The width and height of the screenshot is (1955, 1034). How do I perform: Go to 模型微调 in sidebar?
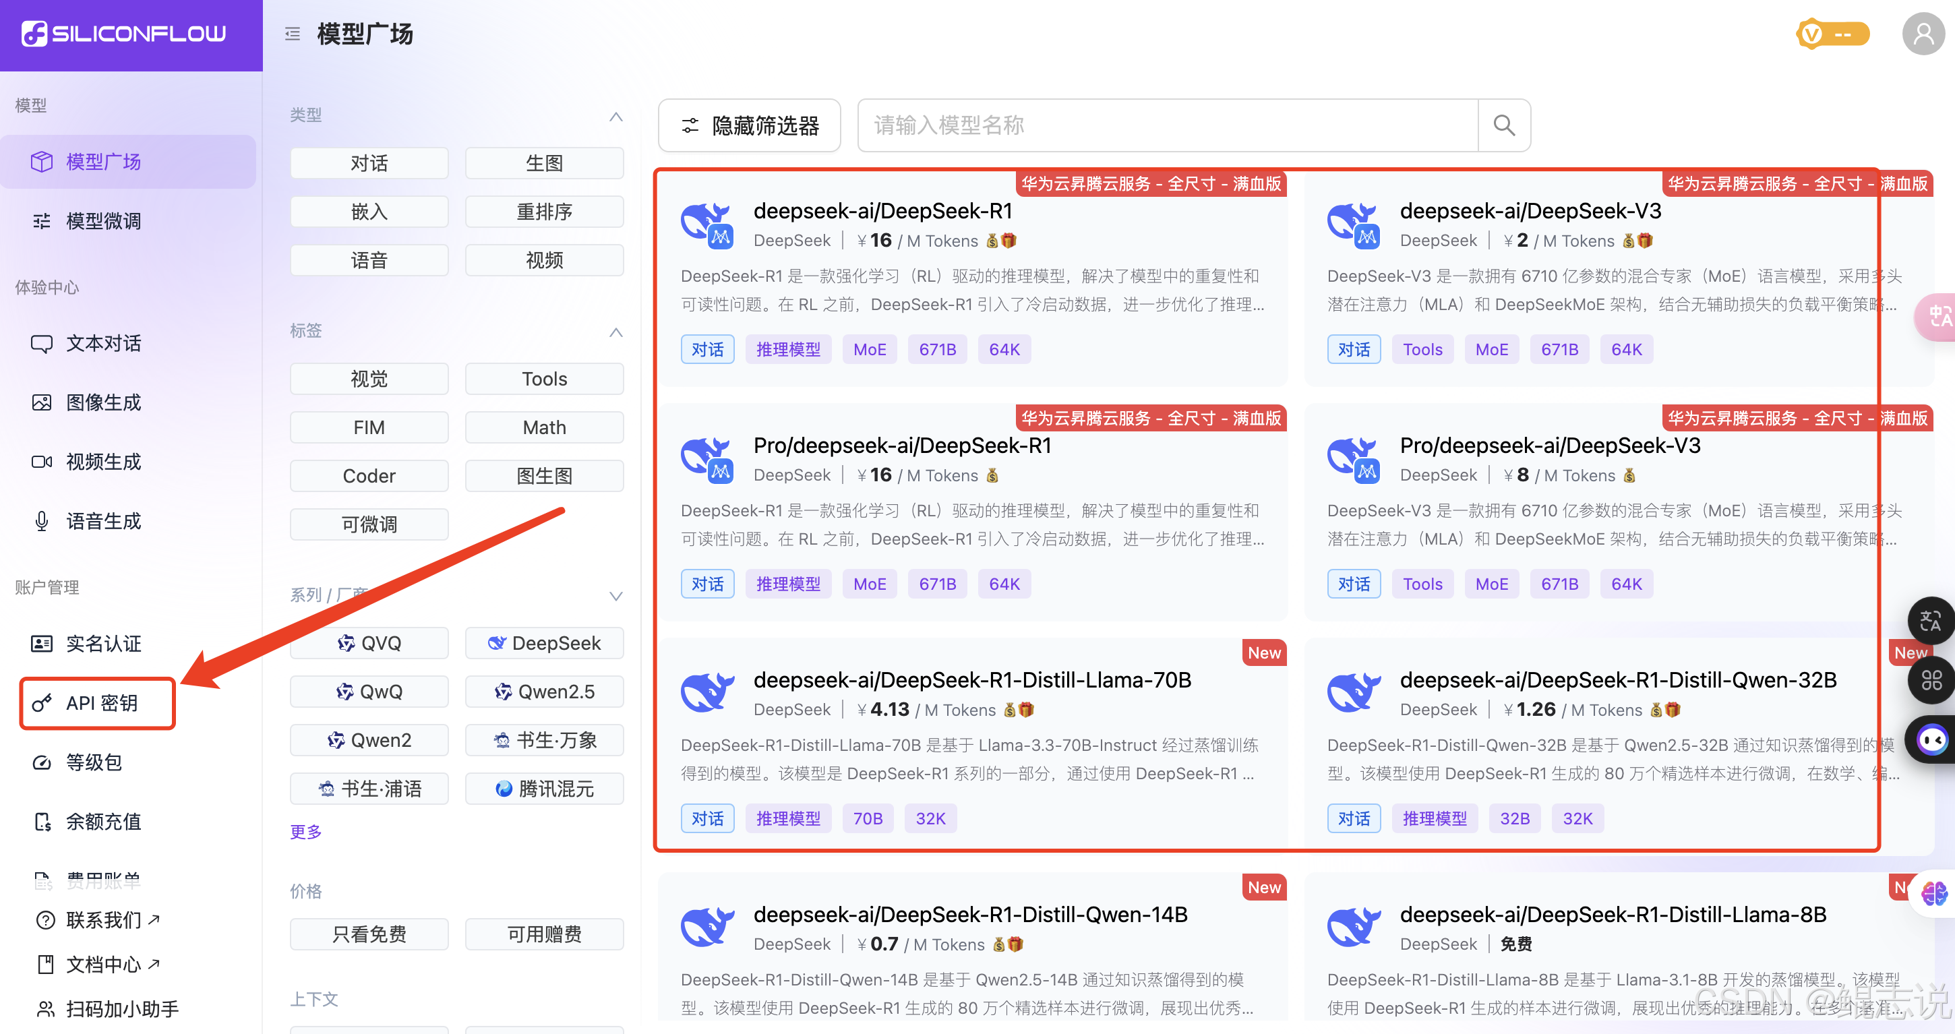pos(103,221)
